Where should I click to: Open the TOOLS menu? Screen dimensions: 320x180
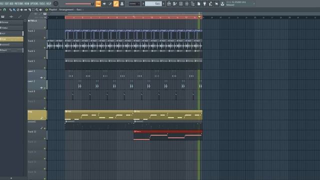(42, 3)
